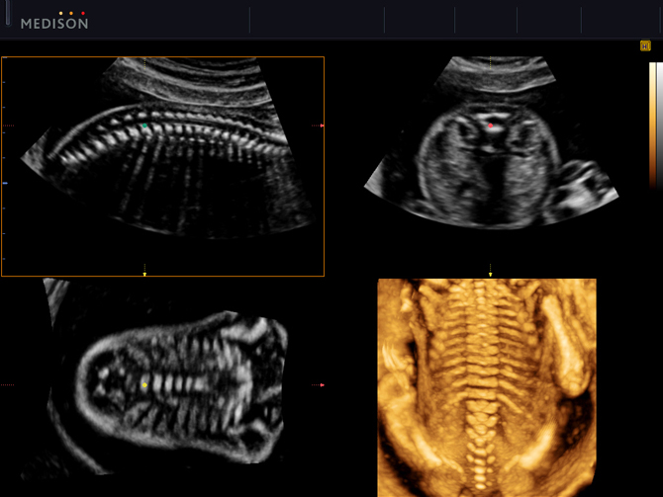This screenshot has width=663, height=497.
Task: Click the red reference dot on axial view
Action: coord(491,125)
